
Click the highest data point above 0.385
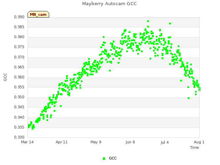(148, 21)
